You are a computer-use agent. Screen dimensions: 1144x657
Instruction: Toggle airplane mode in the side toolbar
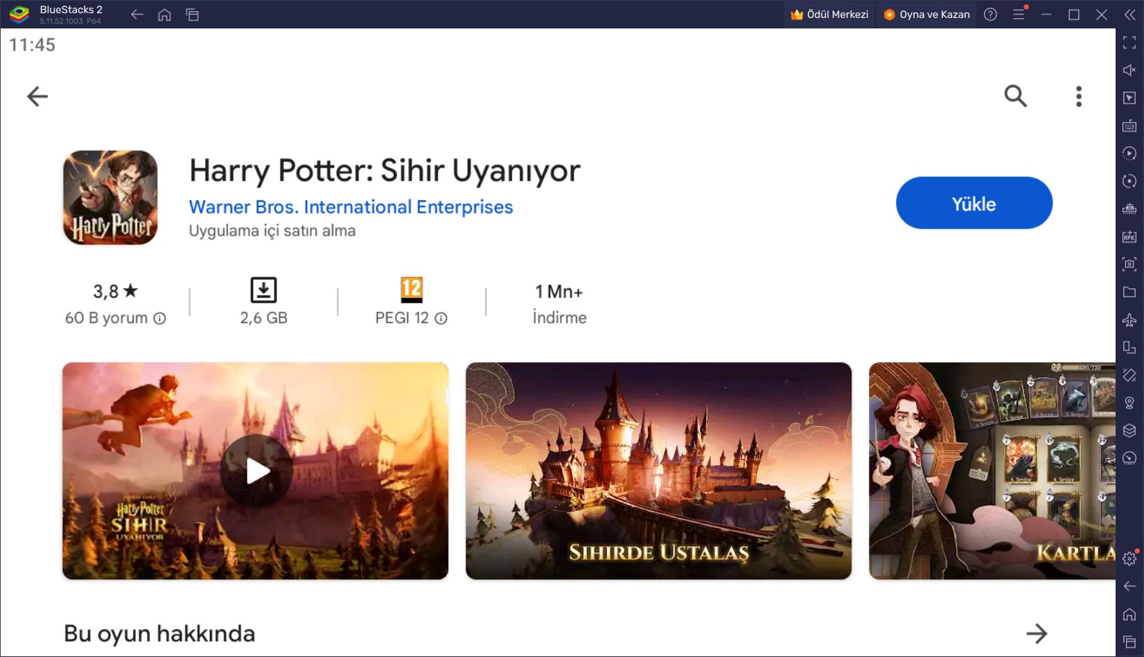pyautogui.click(x=1129, y=319)
